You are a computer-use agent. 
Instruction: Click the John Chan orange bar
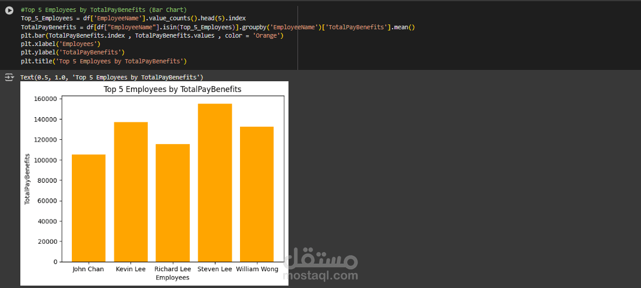(89, 208)
